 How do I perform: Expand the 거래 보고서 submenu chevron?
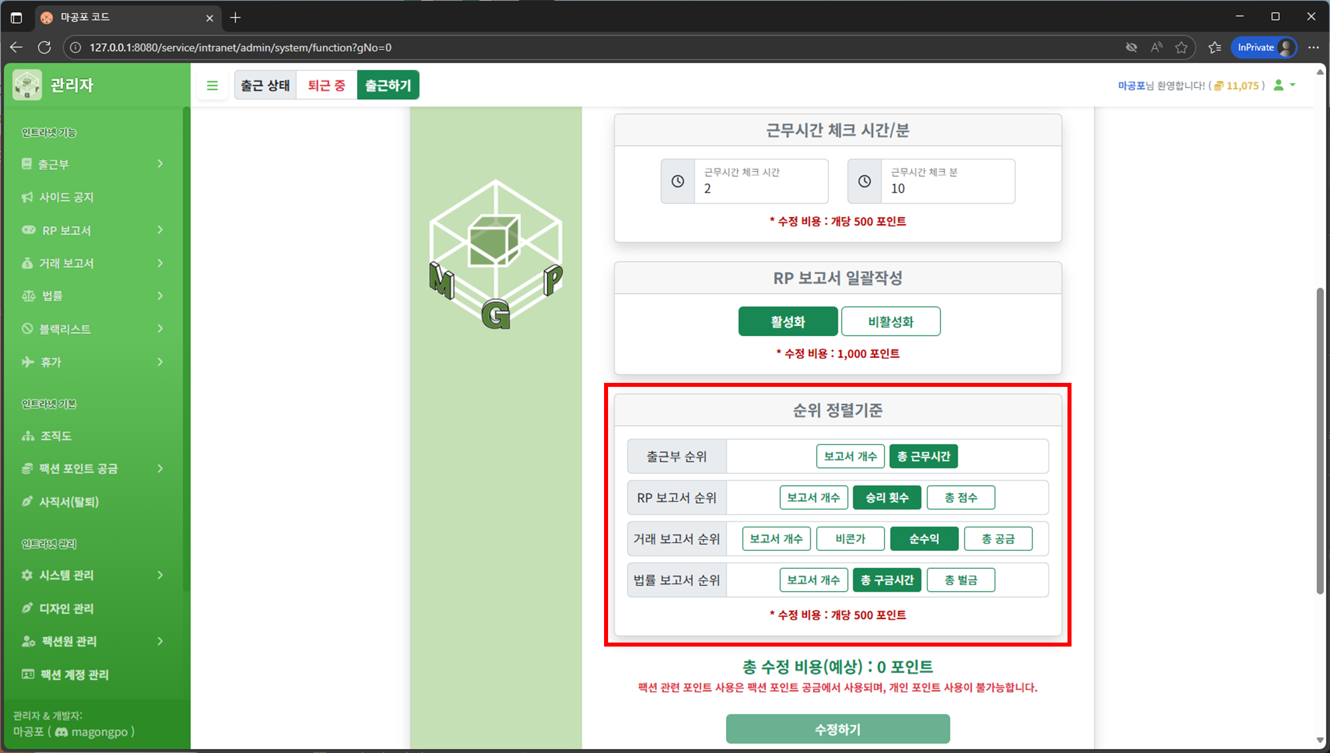click(x=160, y=263)
